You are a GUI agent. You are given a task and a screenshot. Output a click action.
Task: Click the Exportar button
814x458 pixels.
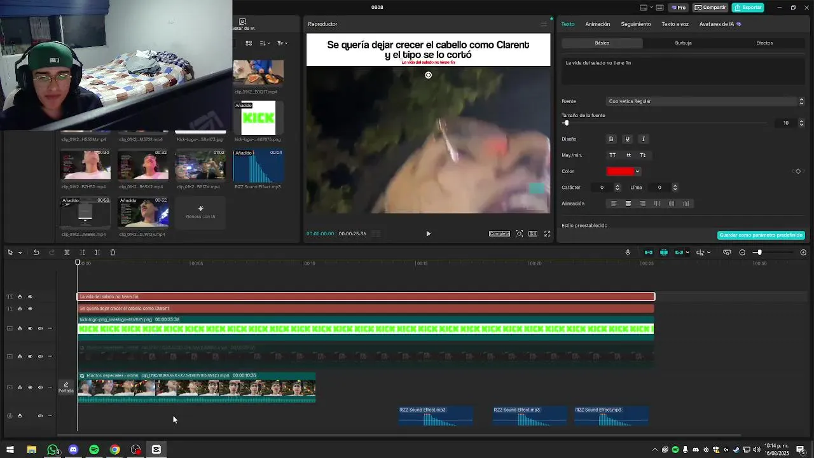[x=748, y=8]
